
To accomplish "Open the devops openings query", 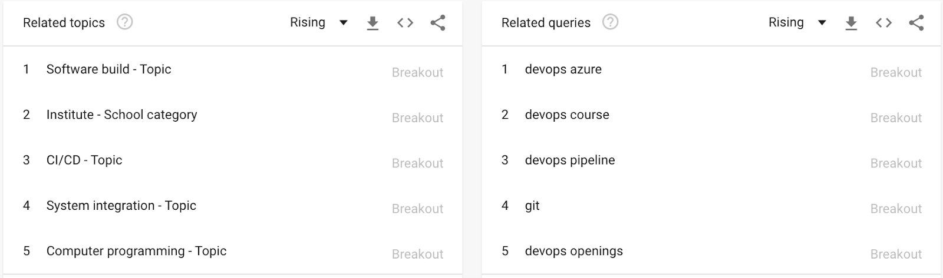I will click(711, 251).
